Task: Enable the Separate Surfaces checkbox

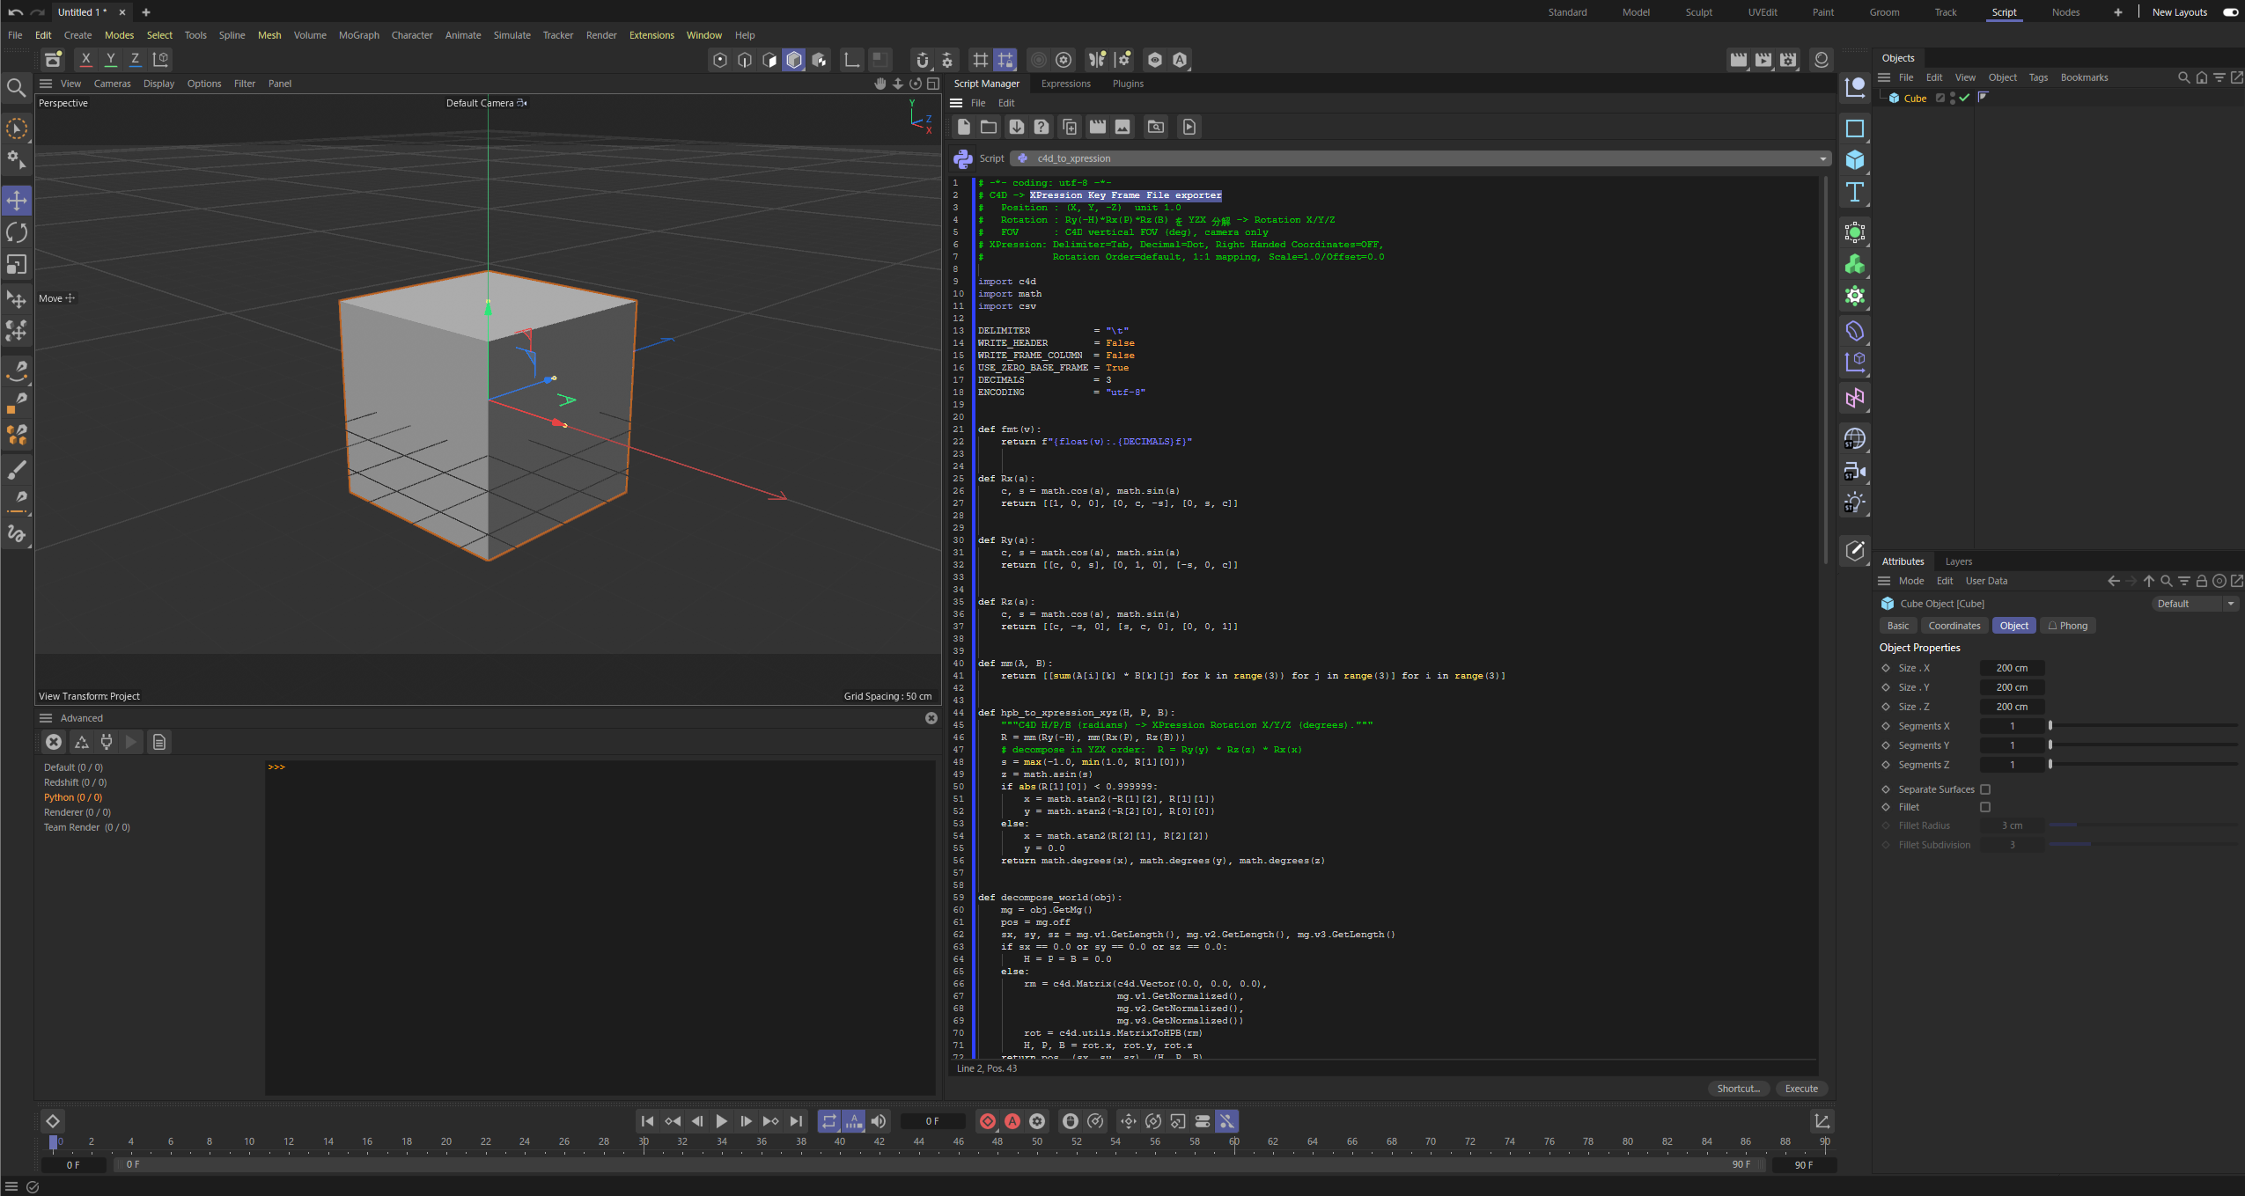Action: [x=1985, y=789]
